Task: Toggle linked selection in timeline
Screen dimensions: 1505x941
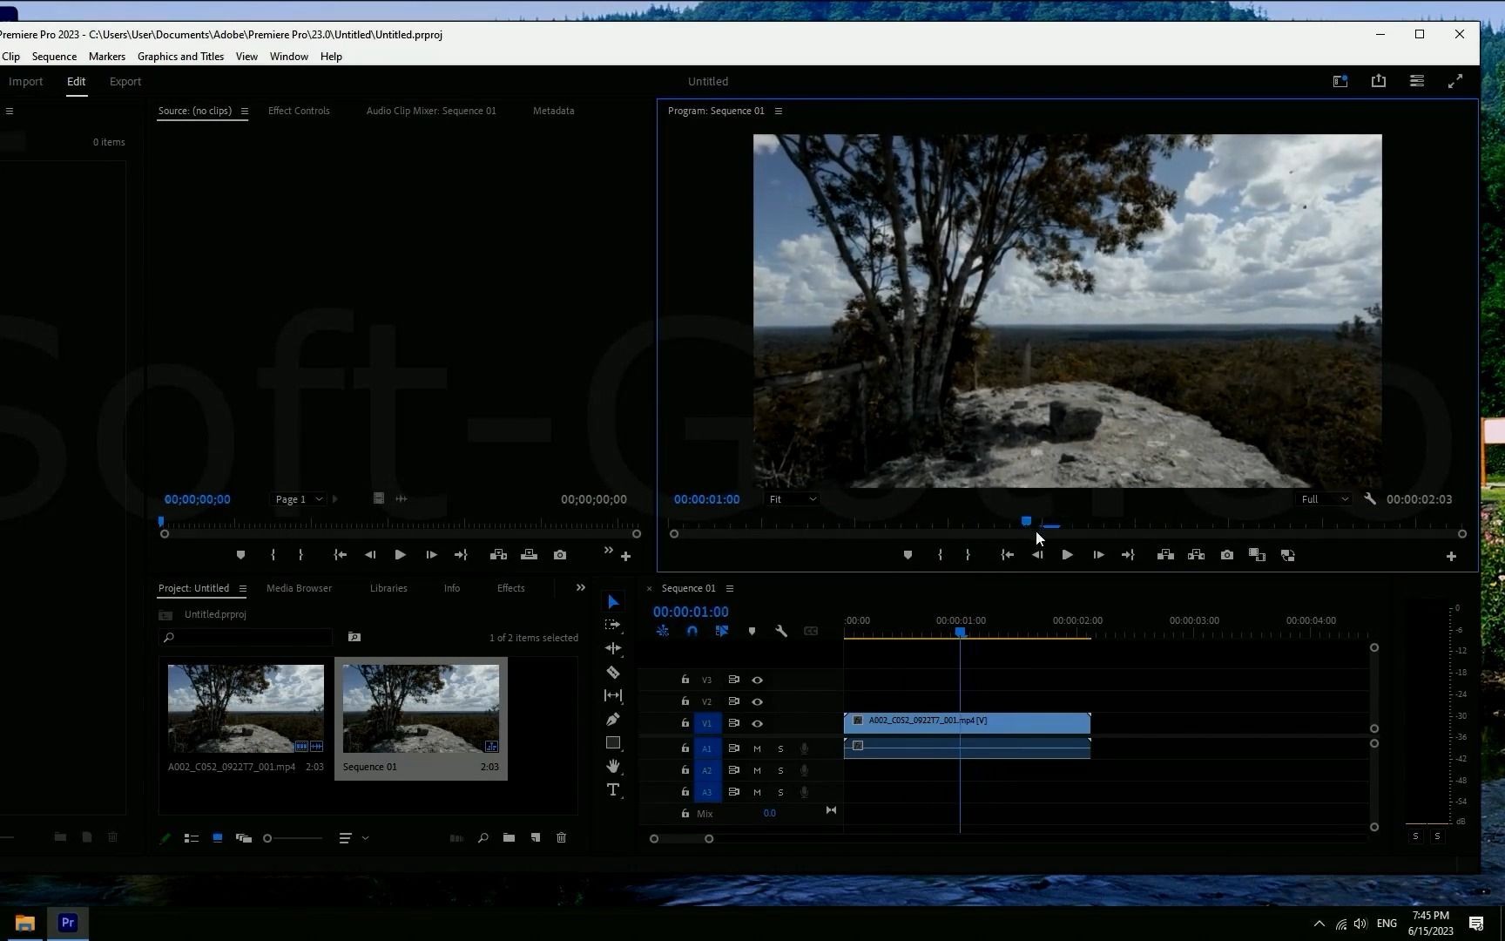Action: (721, 631)
